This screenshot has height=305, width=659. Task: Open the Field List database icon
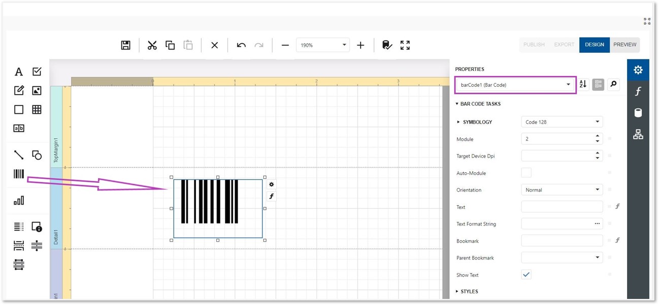click(638, 112)
